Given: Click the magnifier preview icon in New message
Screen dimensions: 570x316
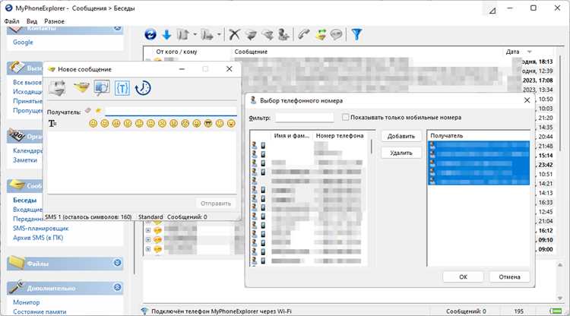Looking at the screenshot, I should 102,88.
